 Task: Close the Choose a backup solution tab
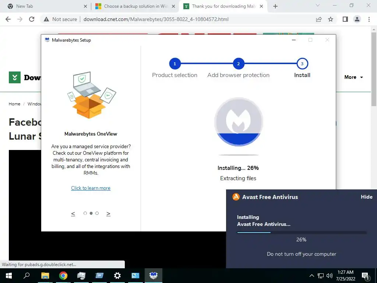(173, 7)
